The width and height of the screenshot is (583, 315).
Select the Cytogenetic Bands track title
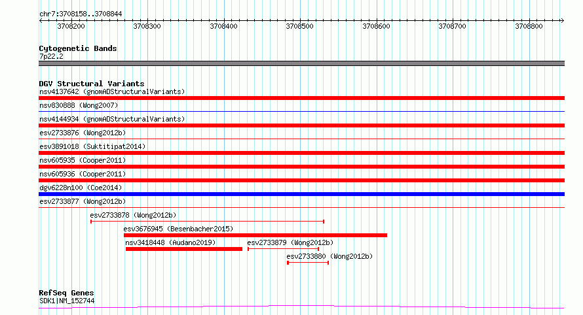(78, 48)
